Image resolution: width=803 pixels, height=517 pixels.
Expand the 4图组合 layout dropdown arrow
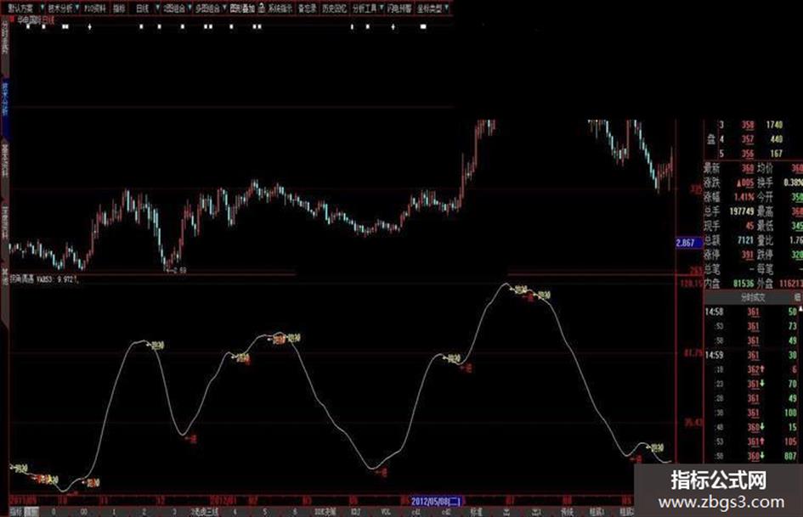189,8
